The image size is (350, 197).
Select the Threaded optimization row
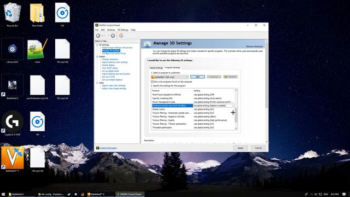pos(192,128)
